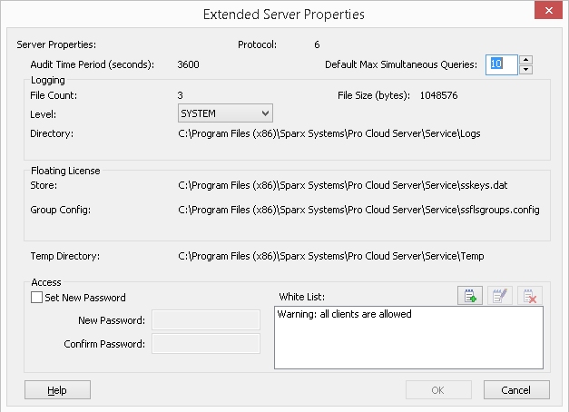Click the Confirm Password input field
The image size is (569, 412).
tap(206, 344)
